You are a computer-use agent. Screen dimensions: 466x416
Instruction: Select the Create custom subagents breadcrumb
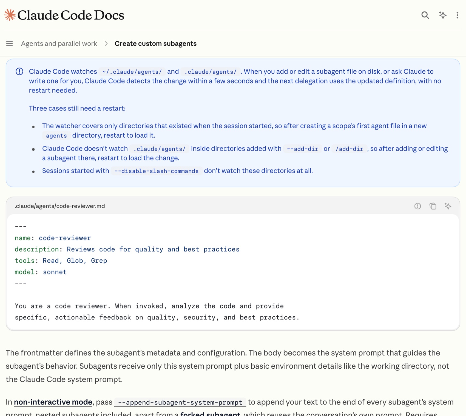tap(155, 44)
